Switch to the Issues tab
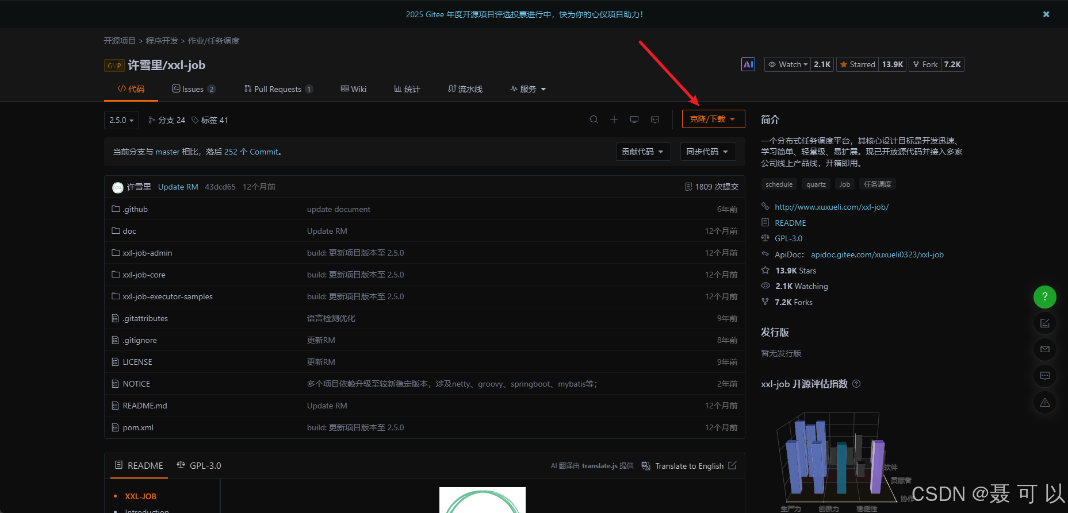Viewport: 1068px width, 513px height. tap(194, 89)
